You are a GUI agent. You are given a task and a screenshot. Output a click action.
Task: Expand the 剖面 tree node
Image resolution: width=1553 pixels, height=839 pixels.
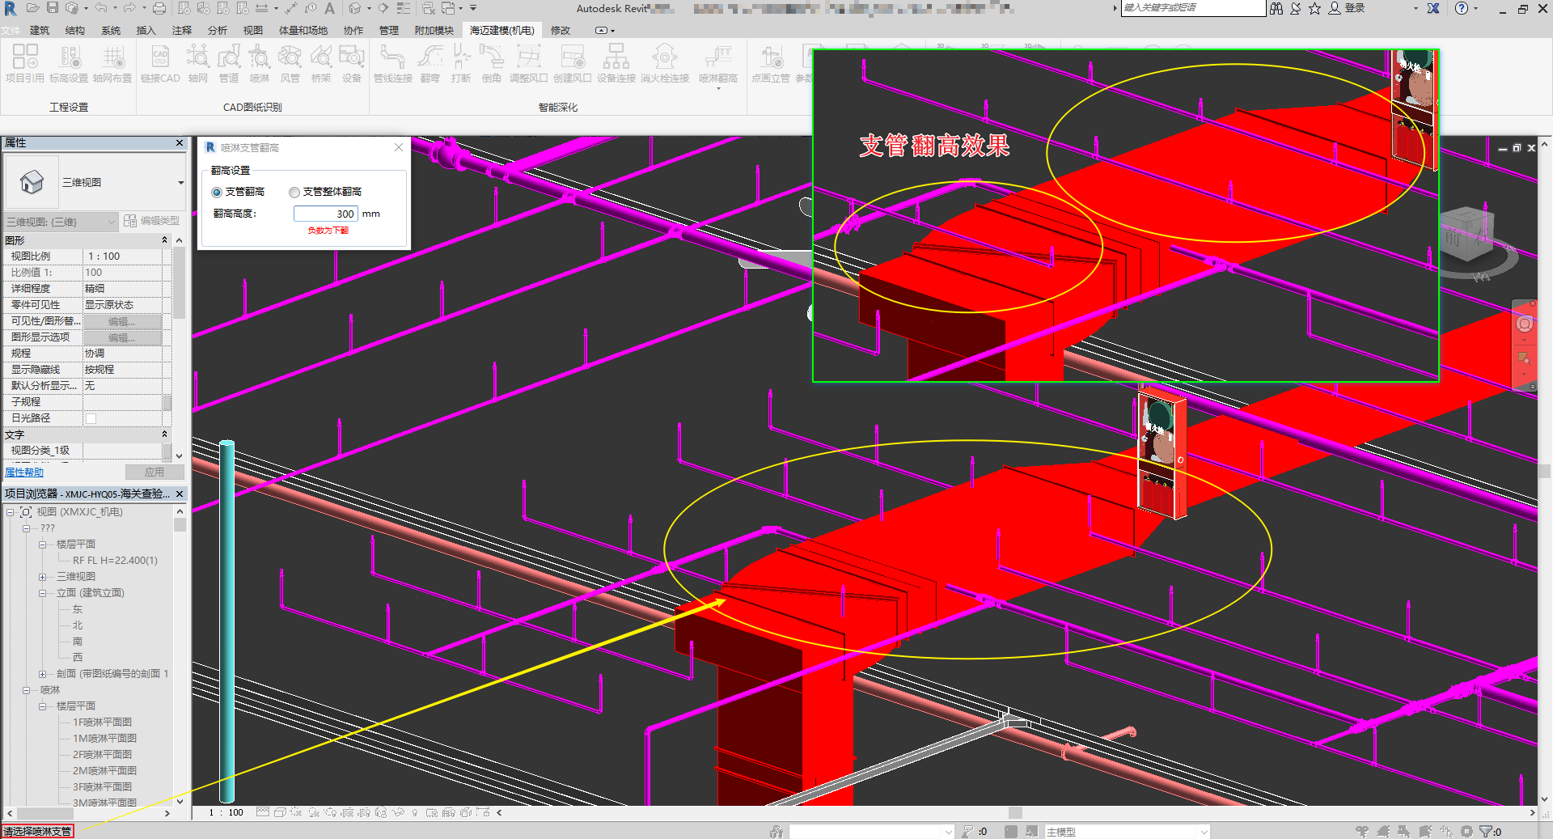(42, 674)
